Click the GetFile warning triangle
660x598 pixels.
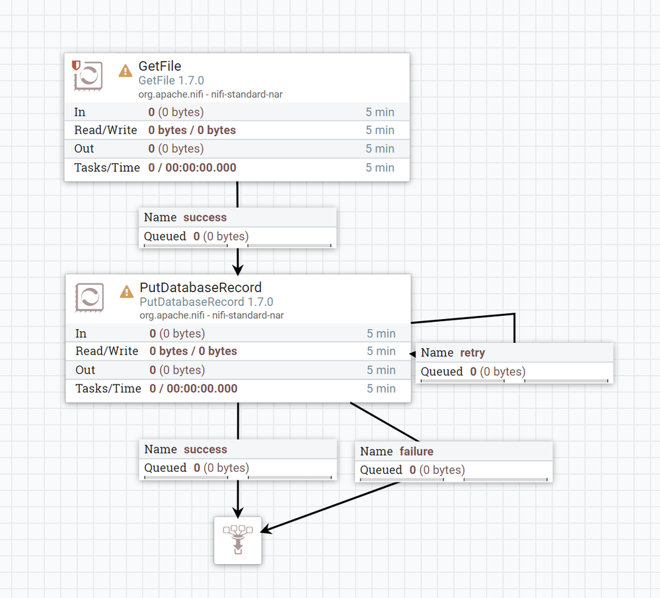pos(125,71)
